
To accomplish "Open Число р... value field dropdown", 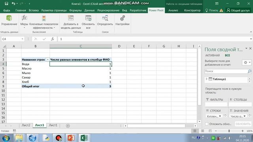I will tap(244, 116).
